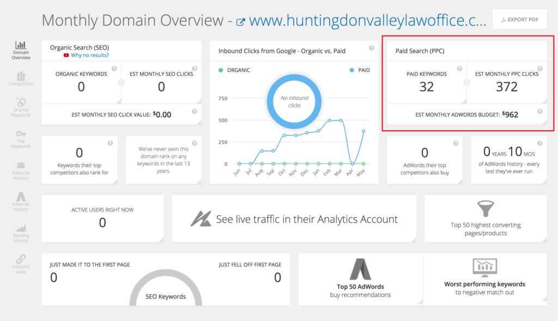Click the May data point on Paid line
Screen dimensions: 558x321
pos(363,131)
